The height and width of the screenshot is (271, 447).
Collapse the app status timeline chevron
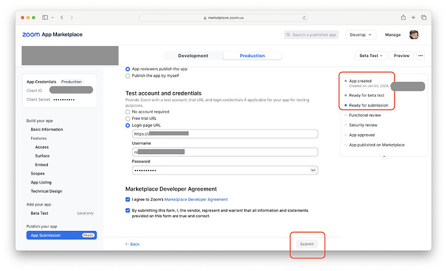(384, 157)
